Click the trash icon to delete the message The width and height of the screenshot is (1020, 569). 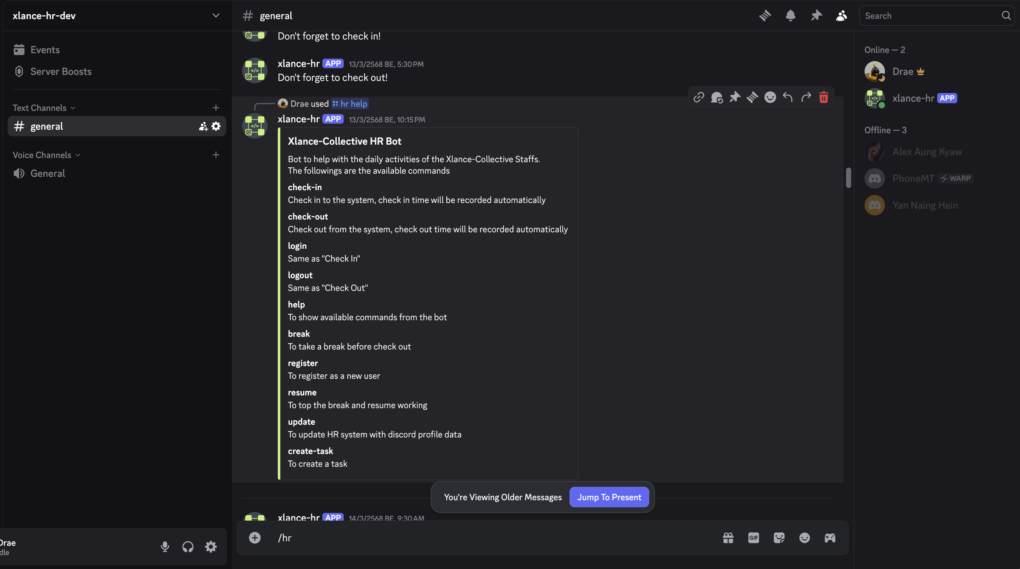(x=823, y=97)
